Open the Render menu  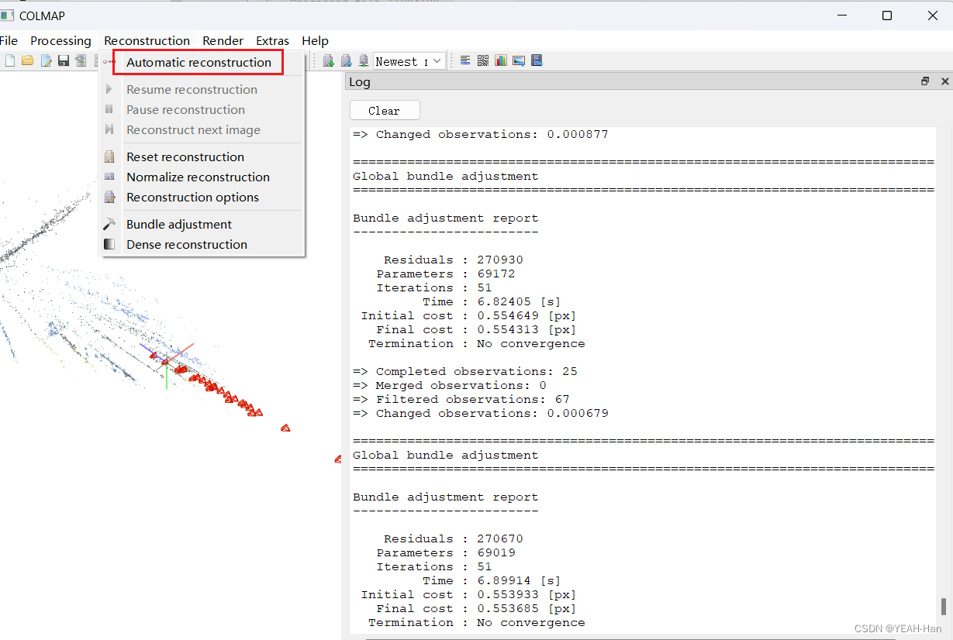[223, 41]
